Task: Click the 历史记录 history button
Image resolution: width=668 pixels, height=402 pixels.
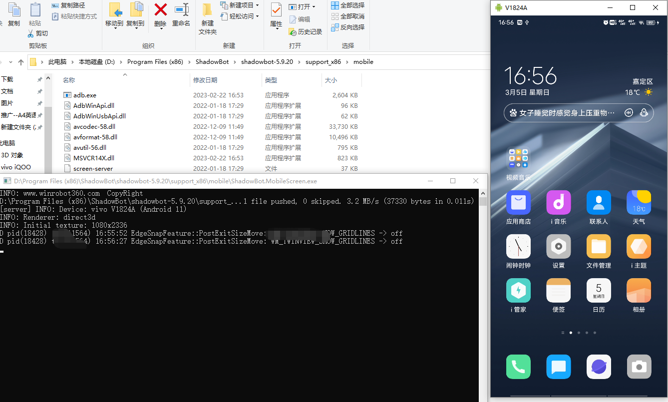Action: 306,31
